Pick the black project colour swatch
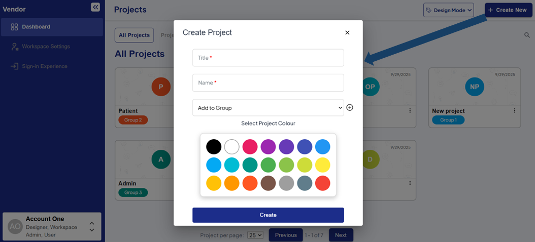535x242 pixels. click(x=214, y=147)
